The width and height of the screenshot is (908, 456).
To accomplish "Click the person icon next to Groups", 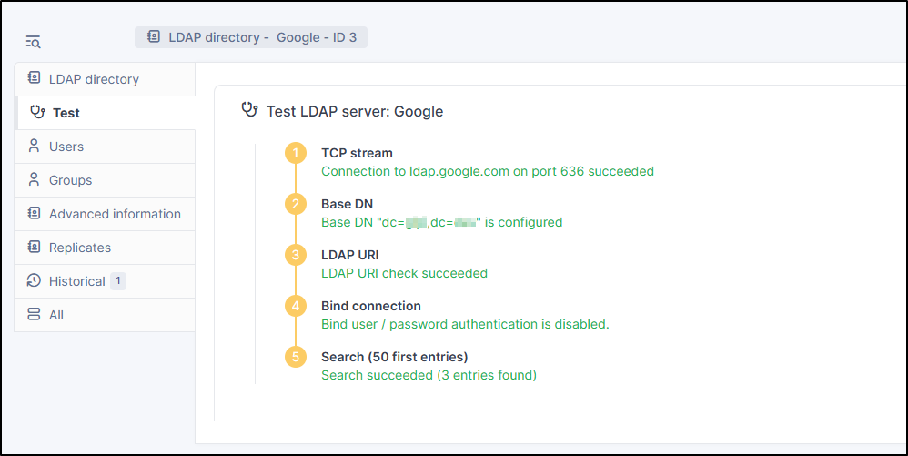I will coord(35,180).
